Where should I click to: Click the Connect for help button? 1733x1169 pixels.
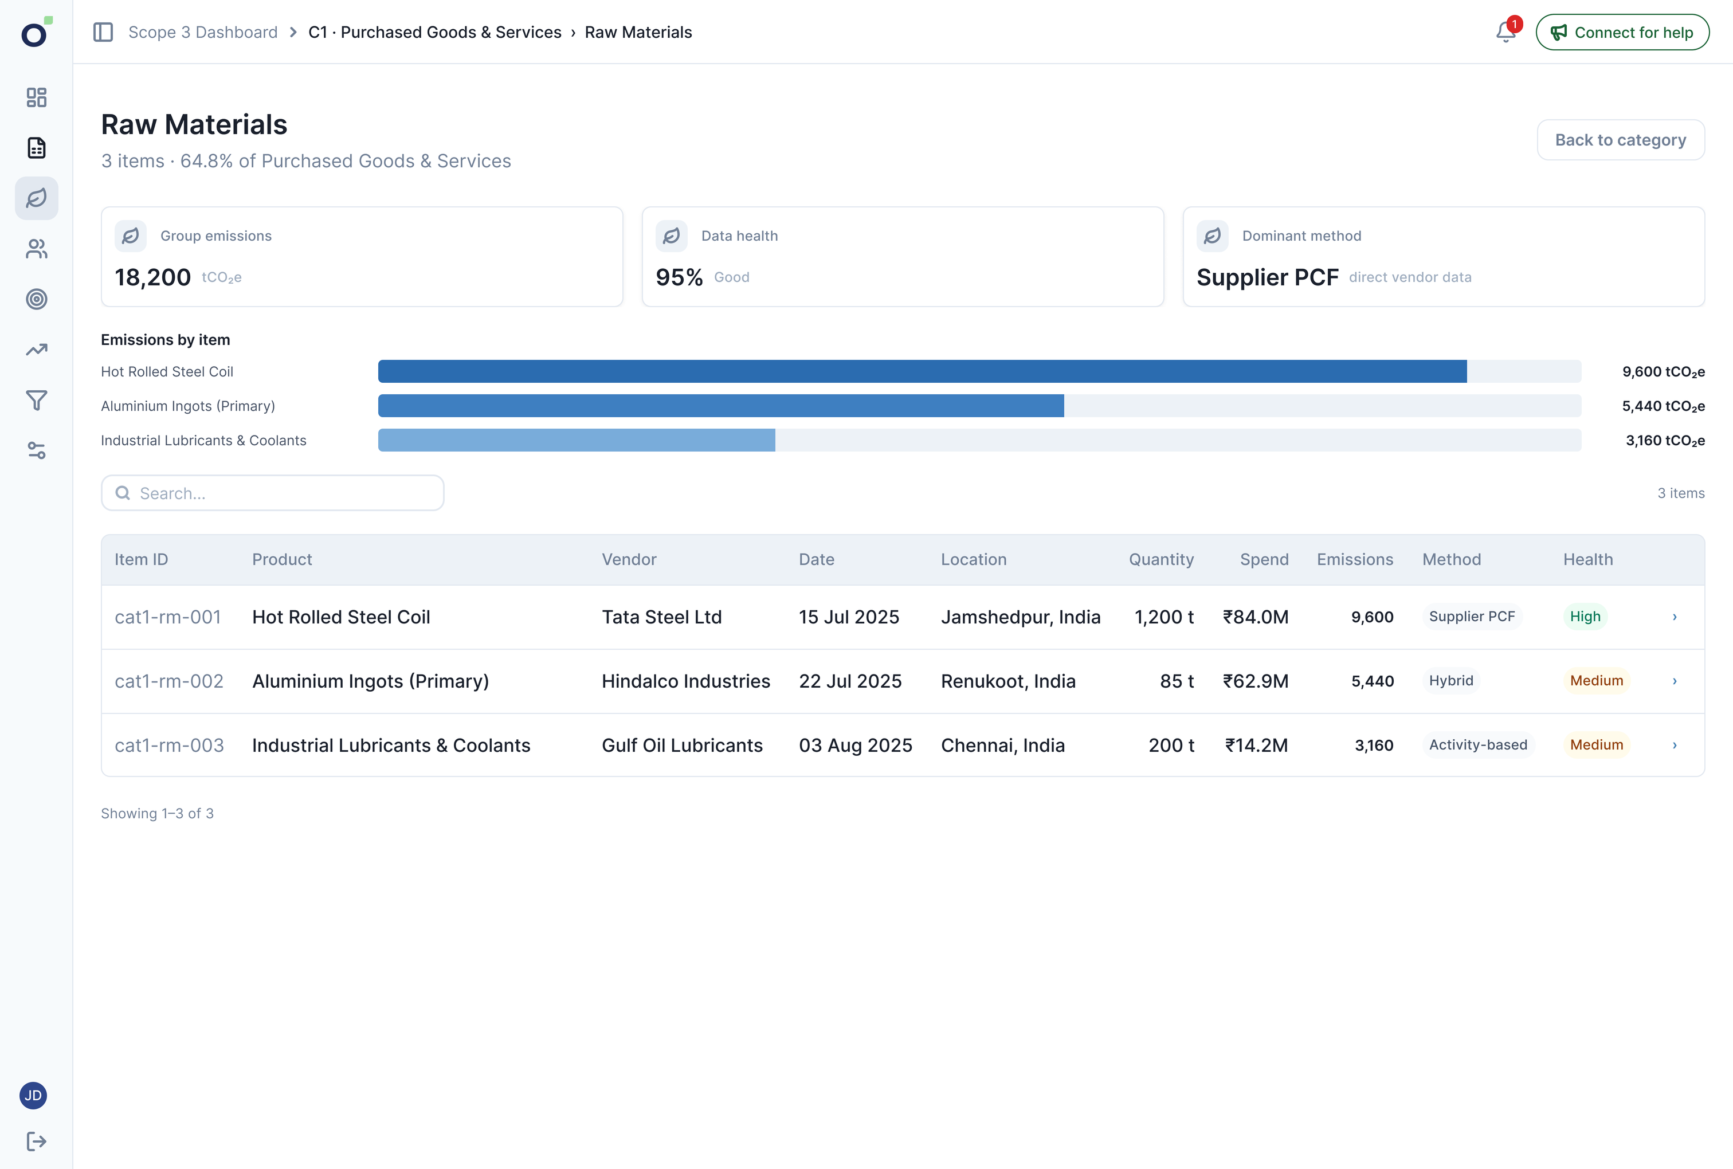click(x=1622, y=32)
